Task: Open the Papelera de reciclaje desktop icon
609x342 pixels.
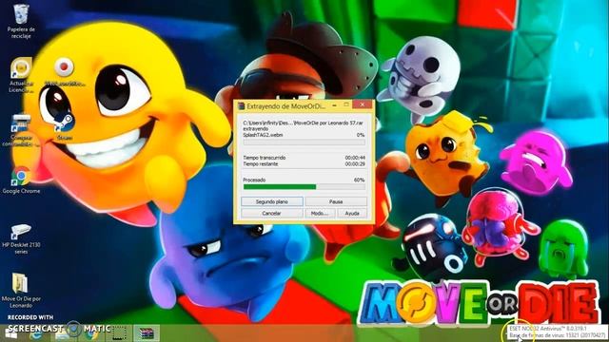Action: point(21,21)
